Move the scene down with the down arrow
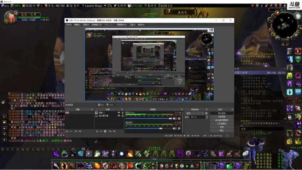This screenshot has height=170, width=302. pos(80,131)
